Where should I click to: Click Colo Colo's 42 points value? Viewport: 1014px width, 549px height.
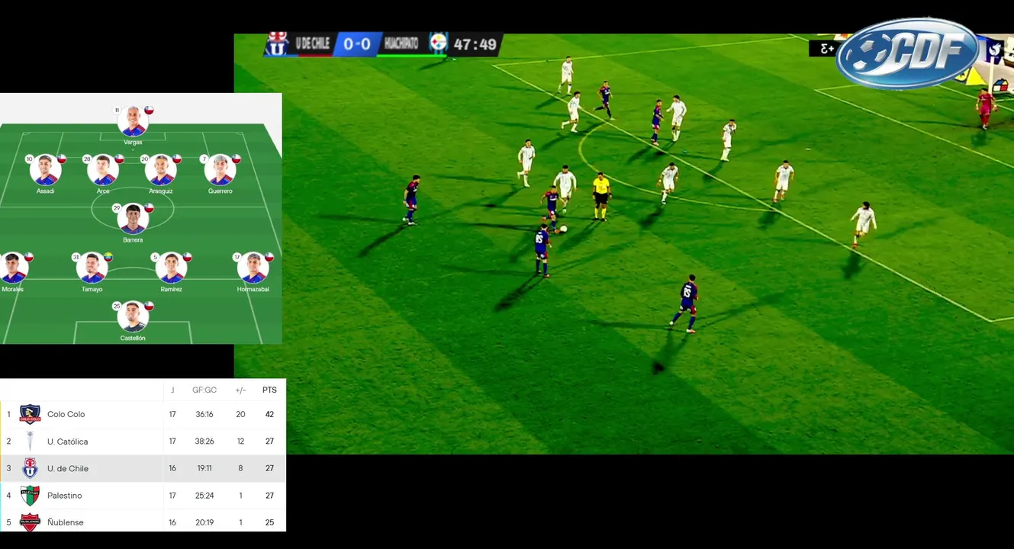point(269,415)
